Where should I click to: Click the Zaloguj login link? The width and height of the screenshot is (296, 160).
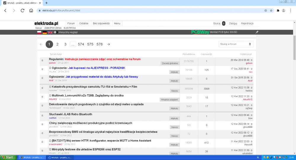coord(233,23)
